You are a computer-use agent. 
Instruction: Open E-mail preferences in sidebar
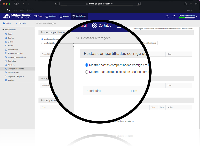(x=11, y=42)
